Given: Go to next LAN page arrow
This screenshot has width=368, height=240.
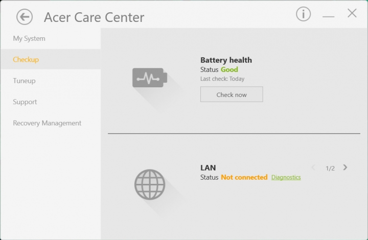Looking at the screenshot, I should coord(346,167).
